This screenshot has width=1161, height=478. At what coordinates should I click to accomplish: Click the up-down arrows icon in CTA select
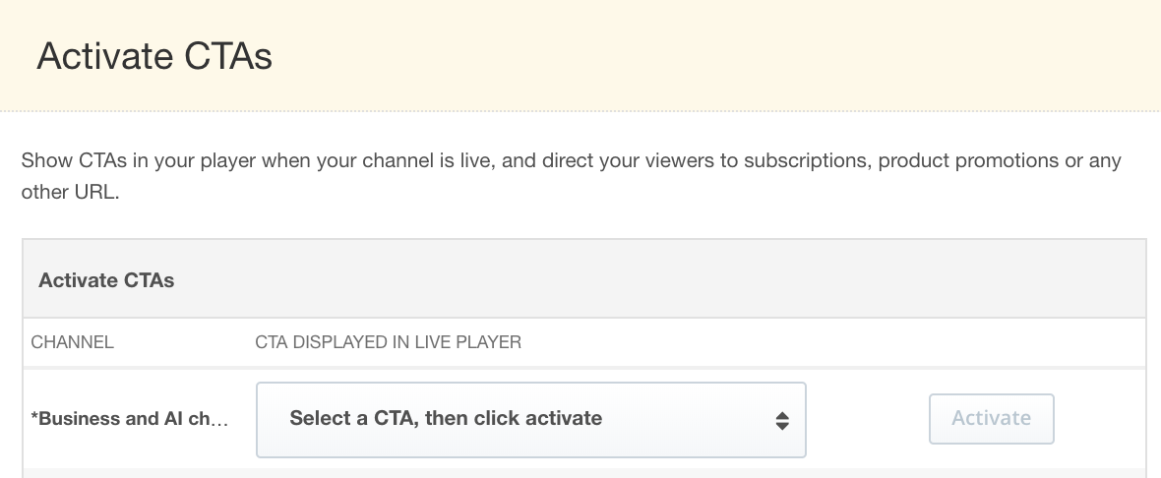[x=782, y=421]
